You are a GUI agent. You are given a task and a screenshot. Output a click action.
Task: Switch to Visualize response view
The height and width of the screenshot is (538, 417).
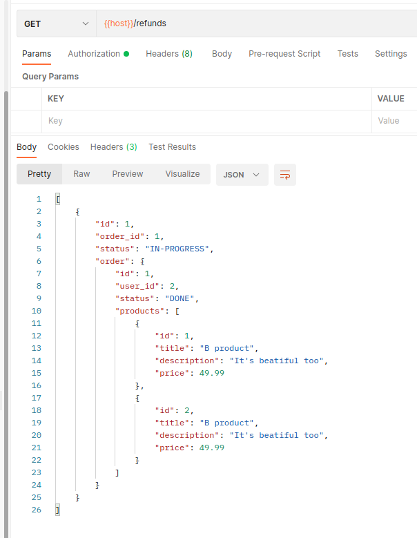tap(182, 174)
